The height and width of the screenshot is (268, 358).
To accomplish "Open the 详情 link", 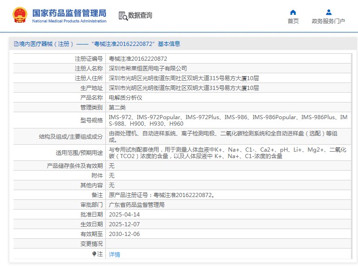I will [114, 254].
